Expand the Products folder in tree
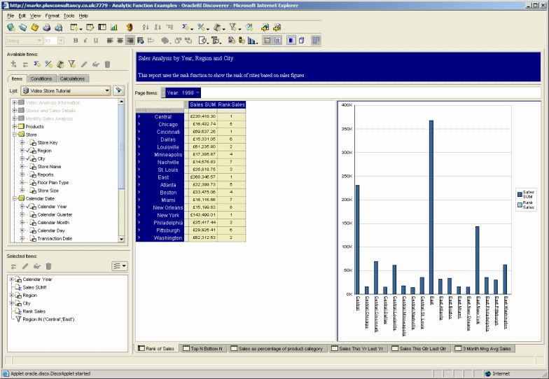This screenshot has height=379, width=549. [15, 127]
